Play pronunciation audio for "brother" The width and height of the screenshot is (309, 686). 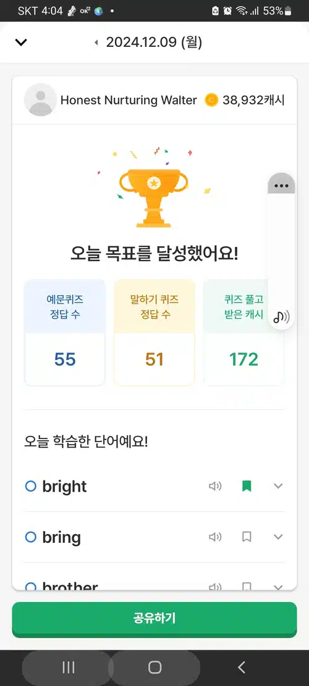[x=215, y=587]
